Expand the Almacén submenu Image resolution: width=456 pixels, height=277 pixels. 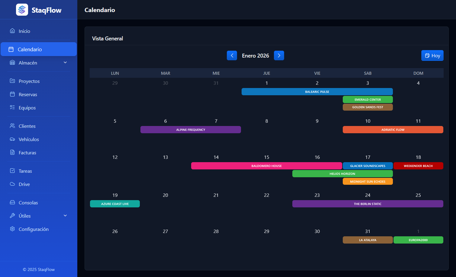point(65,62)
